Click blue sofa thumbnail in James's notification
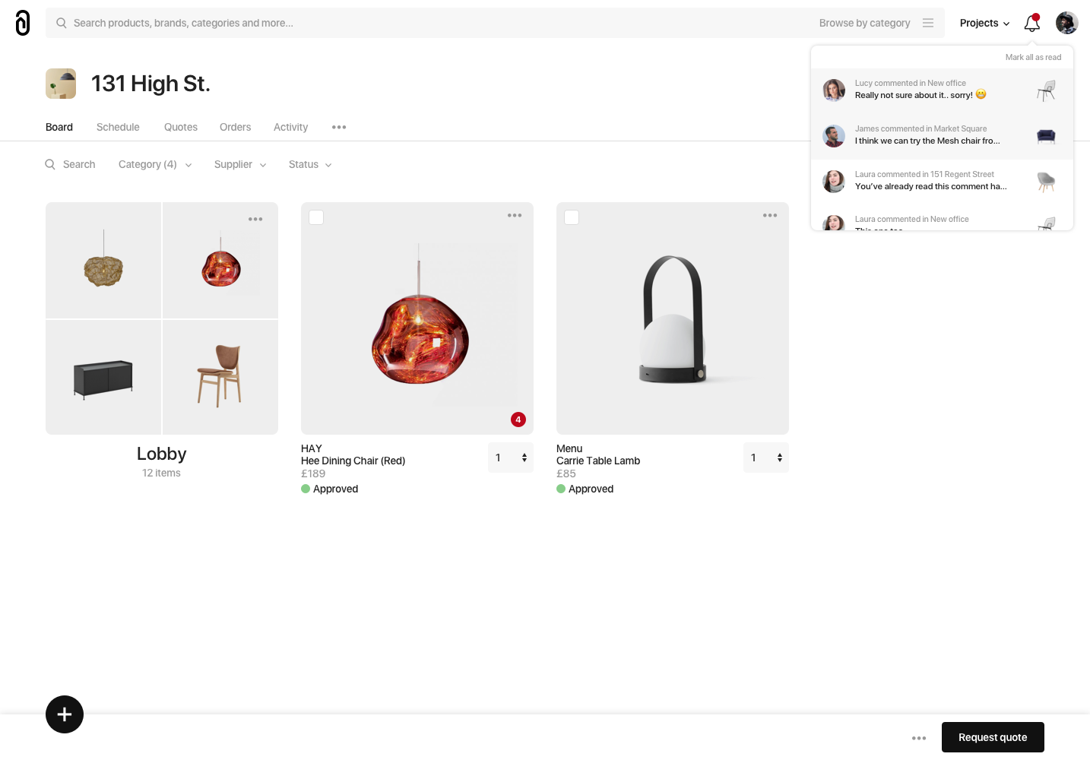The image size is (1090, 760). [x=1047, y=136]
